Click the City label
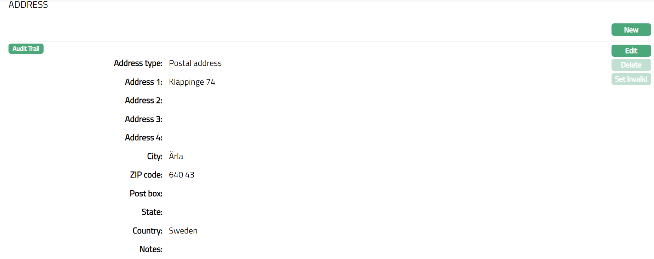This screenshot has width=654, height=259. point(155,156)
